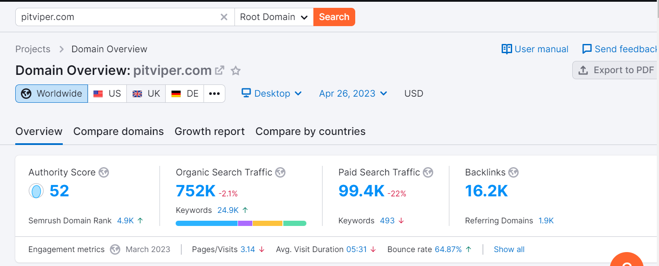
Task: Click globe icon beside Authority Score
Action: click(104, 172)
